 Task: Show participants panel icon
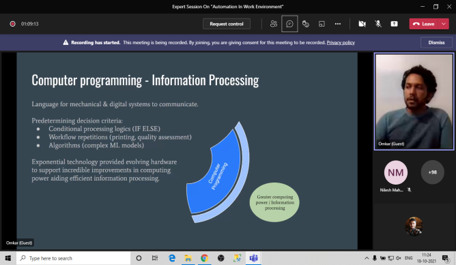(273, 24)
